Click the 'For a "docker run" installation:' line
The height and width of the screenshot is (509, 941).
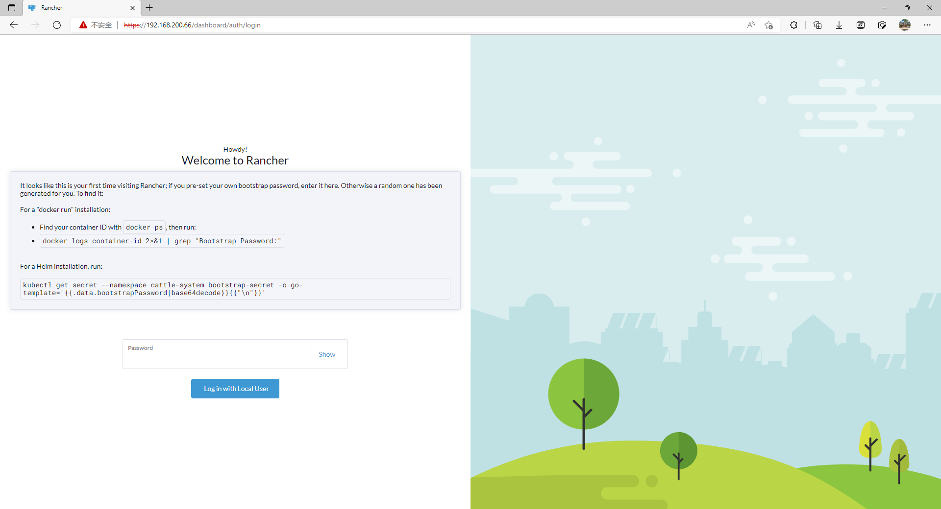click(65, 209)
